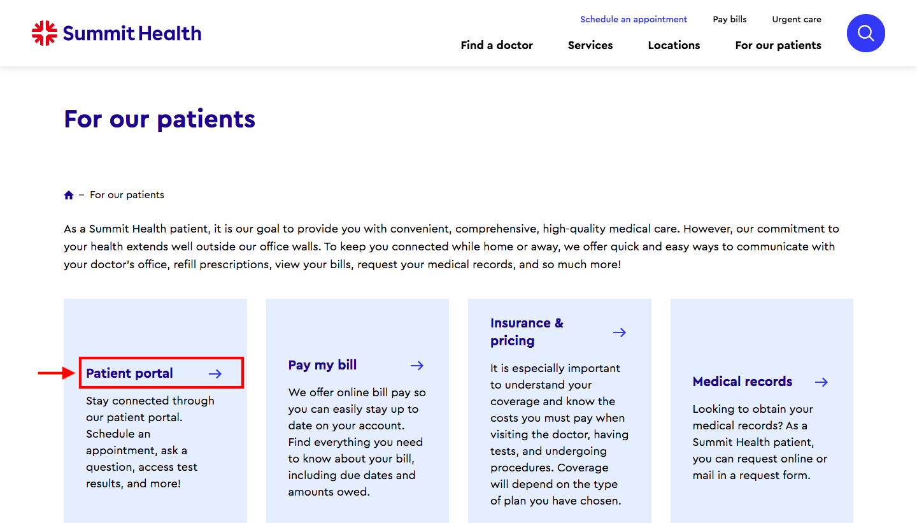Open the Medical records card heading
This screenshot has width=917, height=523.
click(743, 382)
